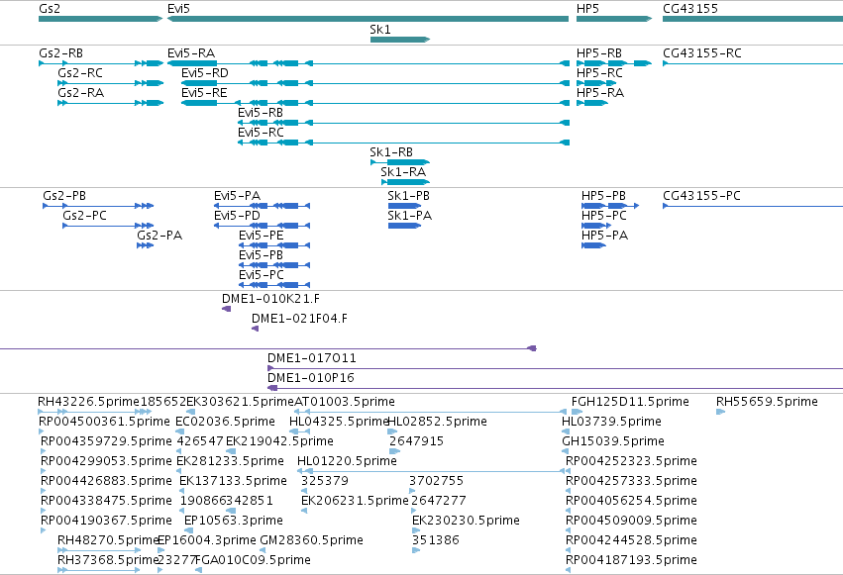
Task: Click the Evi5 gene label
Action: 178,9
